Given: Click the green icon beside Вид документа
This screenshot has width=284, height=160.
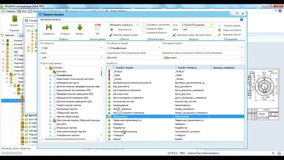Looking at the screenshot, I should 109,87.
